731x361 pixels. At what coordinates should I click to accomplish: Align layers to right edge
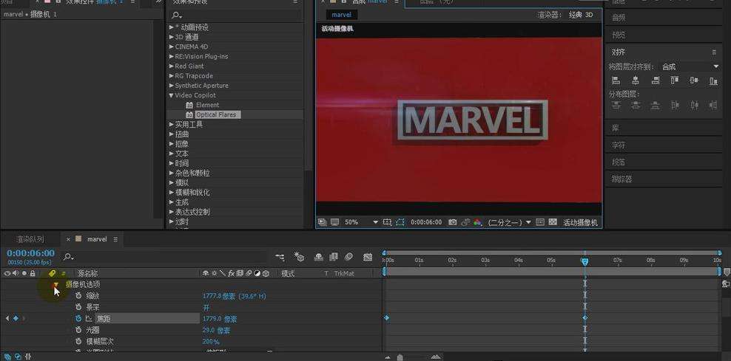coord(655,80)
